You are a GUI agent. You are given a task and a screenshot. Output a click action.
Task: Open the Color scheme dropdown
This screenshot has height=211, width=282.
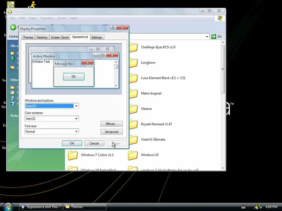click(x=77, y=119)
